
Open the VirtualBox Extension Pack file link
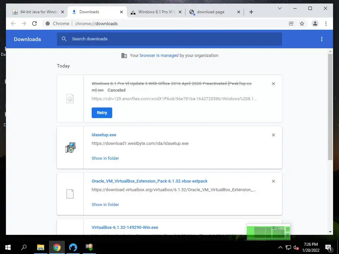pyautogui.click(x=149, y=181)
